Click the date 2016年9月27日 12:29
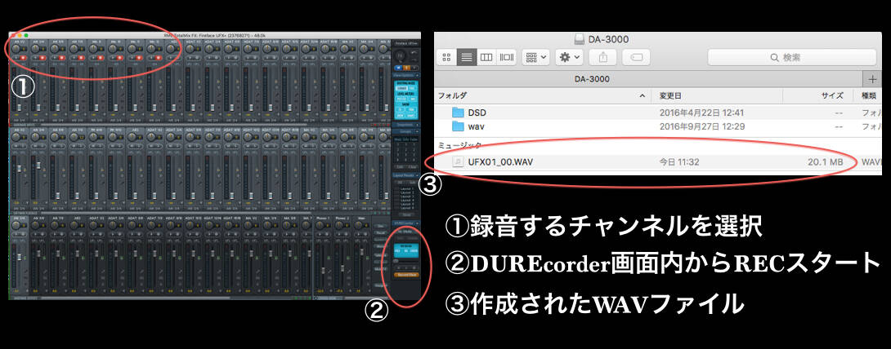Image resolution: width=891 pixels, height=349 pixels. [x=702, y=126]
